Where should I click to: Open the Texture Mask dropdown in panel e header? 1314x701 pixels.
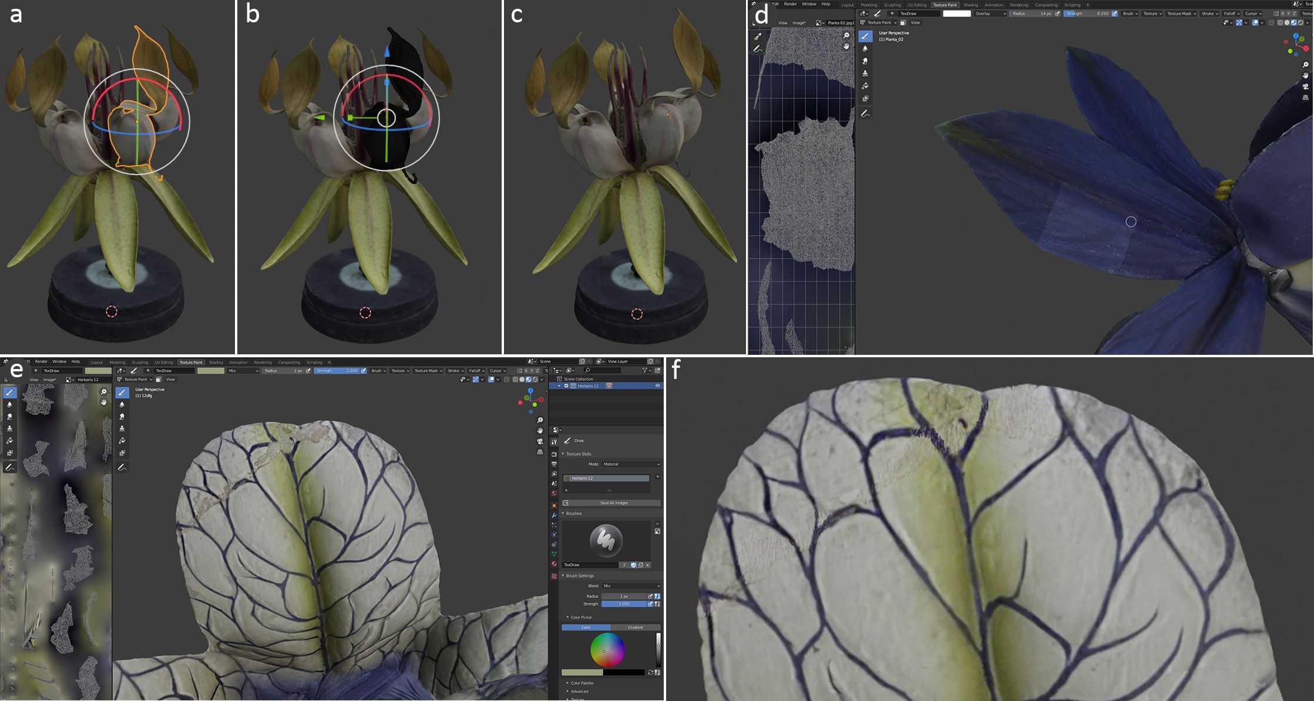coord(428,371)
